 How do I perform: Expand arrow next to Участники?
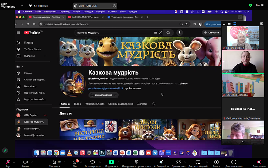click(64, 162)
